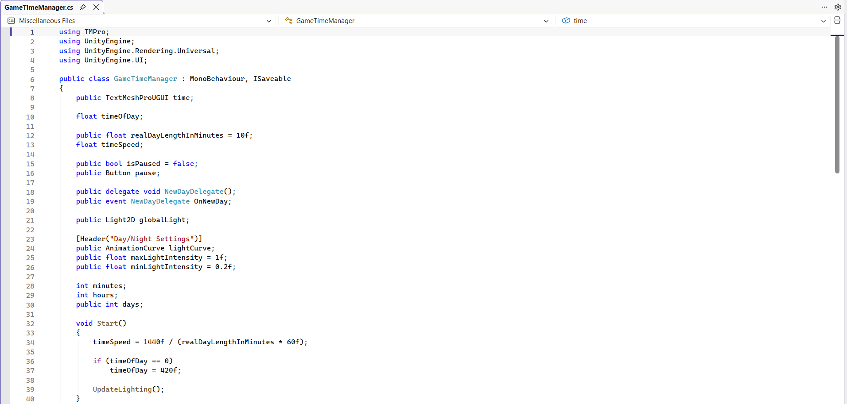Pin the GameTimeManager.cs tab
847x404 pixels.
pos(83,7)
